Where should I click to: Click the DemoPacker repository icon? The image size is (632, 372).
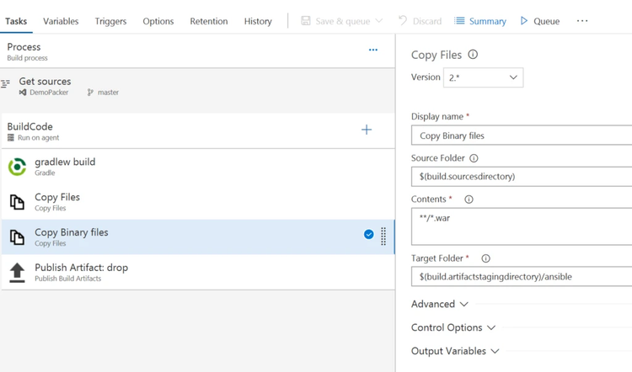(23, 93)
